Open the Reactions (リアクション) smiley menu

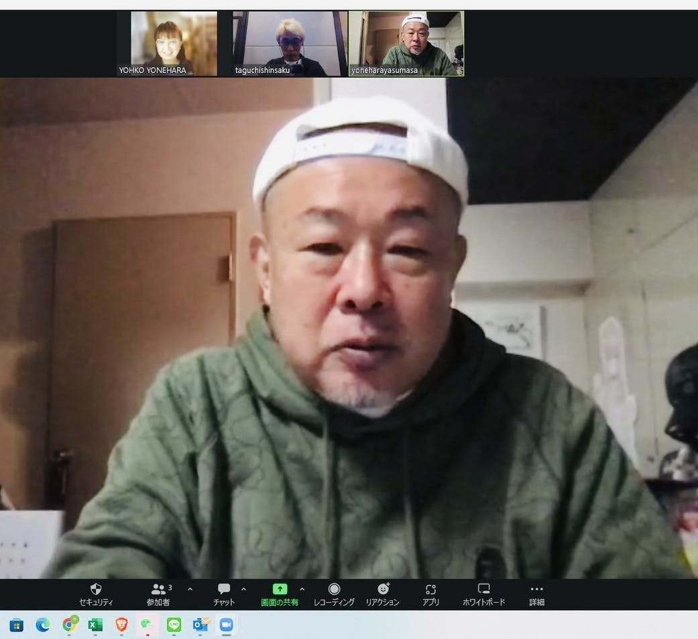click(383, 593)
